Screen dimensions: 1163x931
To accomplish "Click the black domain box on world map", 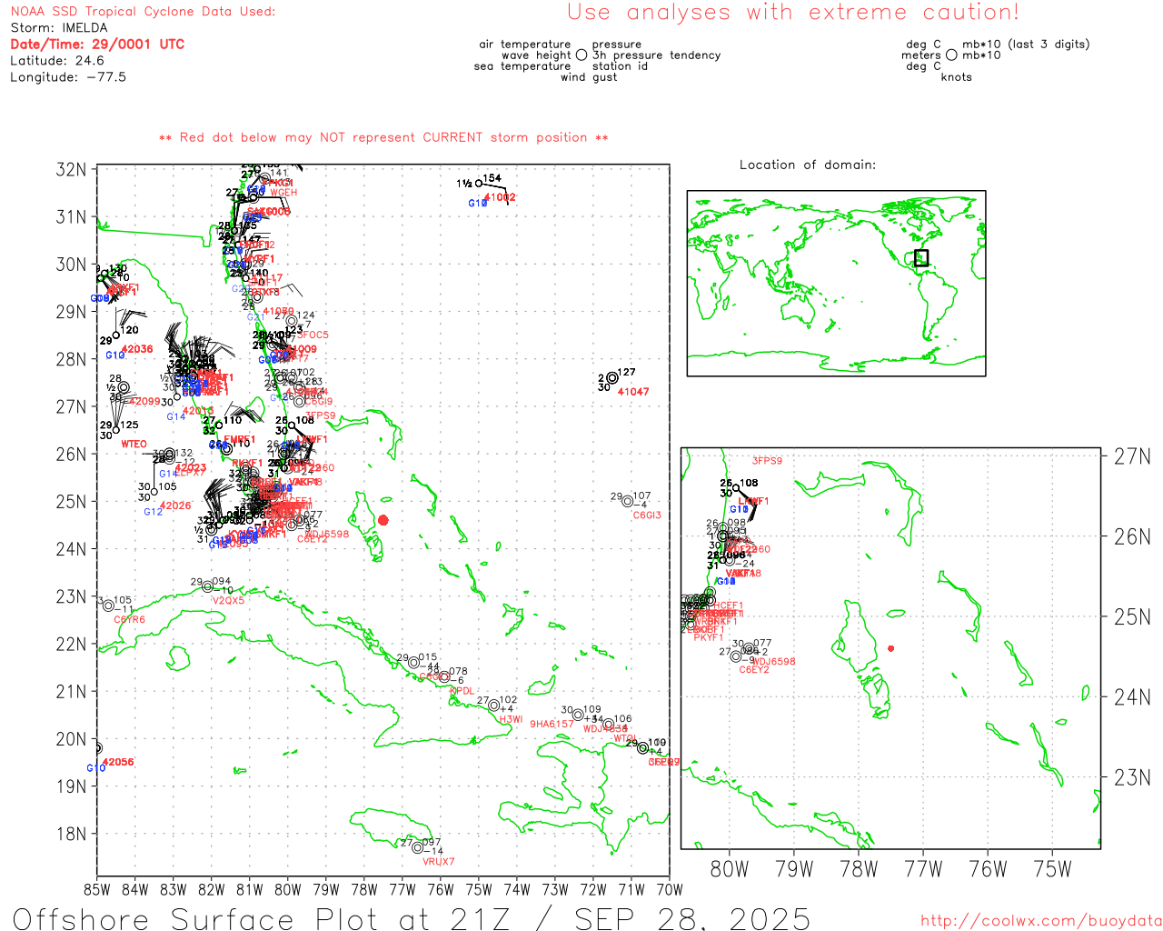I will 920,257.
